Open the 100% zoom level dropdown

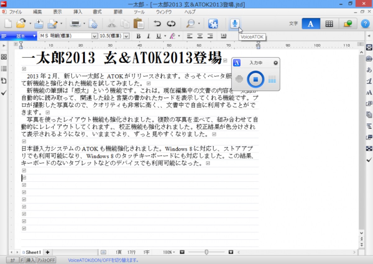pos(169,252)
